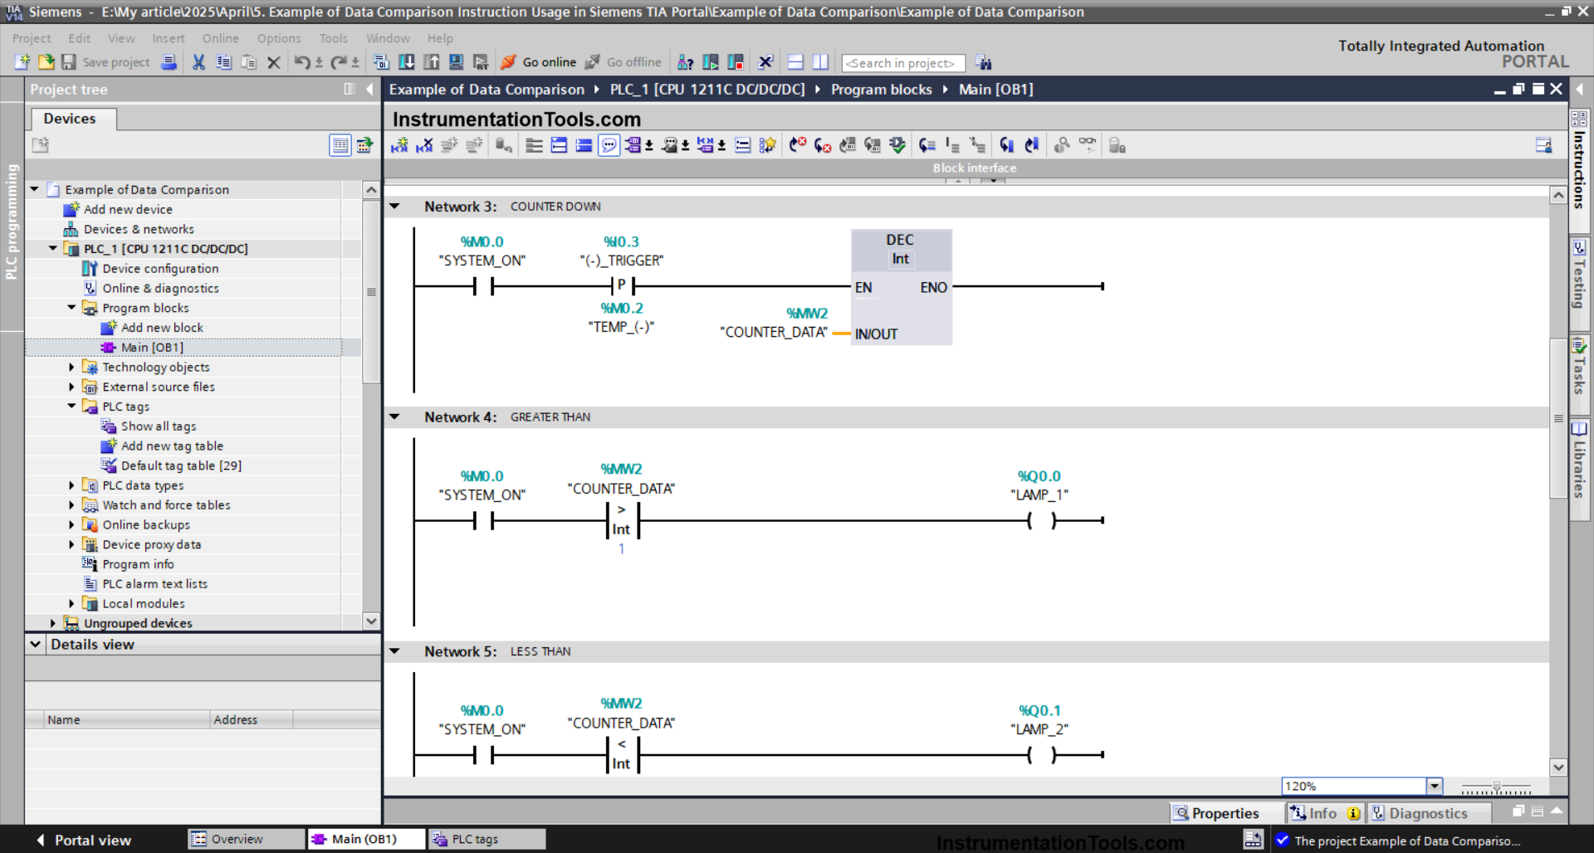Screen dimensions: 1594x853
Task: Click the Undo icon in the toolbar
Action: (x=302, y=62)
